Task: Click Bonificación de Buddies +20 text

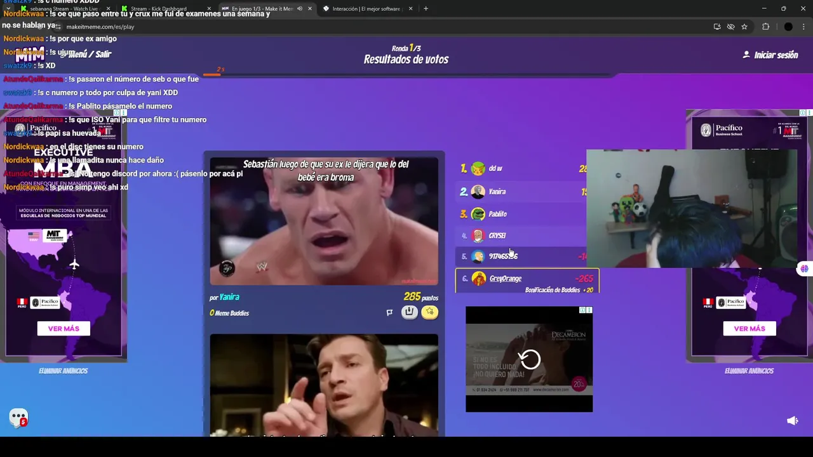Action: (x=559, y=290)
